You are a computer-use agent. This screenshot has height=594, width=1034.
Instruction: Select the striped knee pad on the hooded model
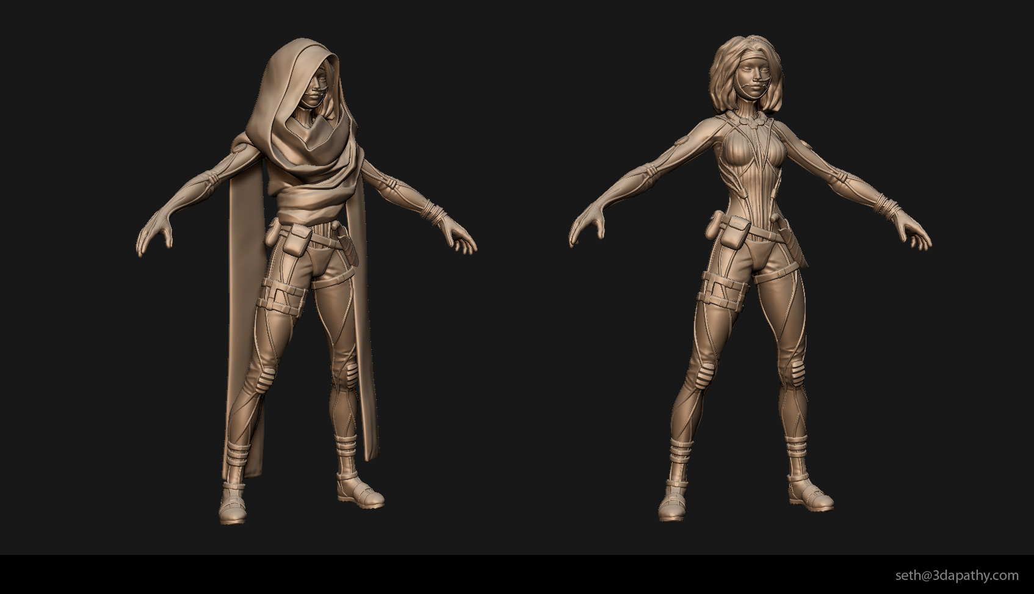point(350,372)
